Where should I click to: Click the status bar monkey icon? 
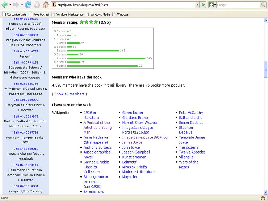click(263, 198)
